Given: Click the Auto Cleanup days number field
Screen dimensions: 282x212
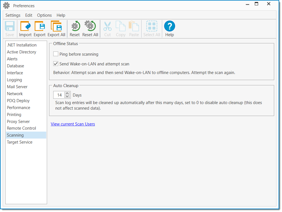Looking at the screenshot, I should 59,95.
